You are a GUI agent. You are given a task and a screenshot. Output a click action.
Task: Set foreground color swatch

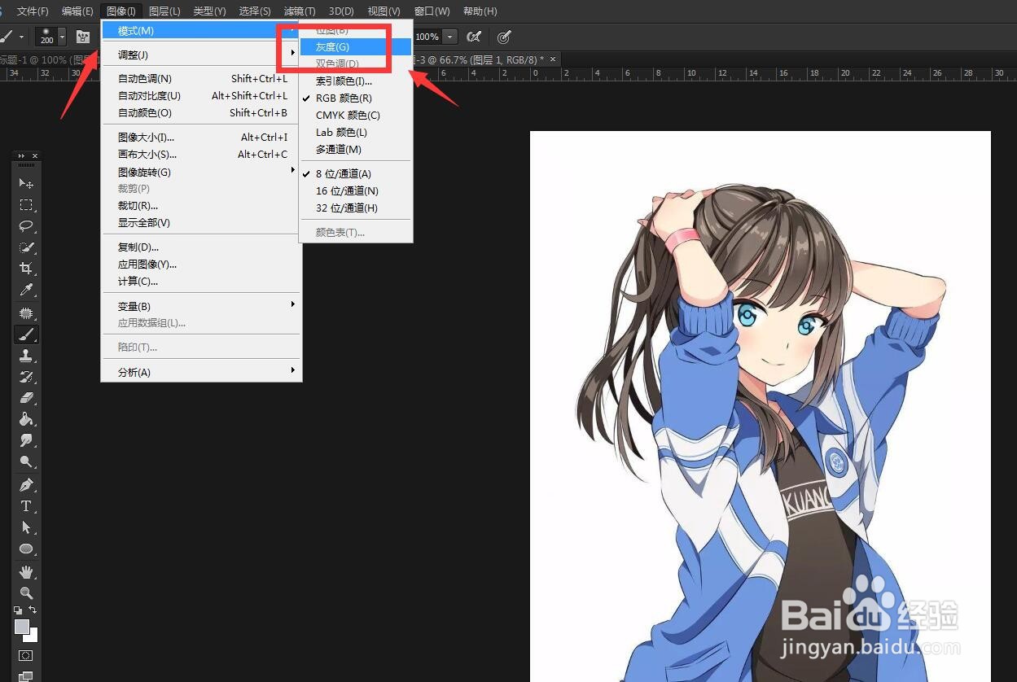[x=21, y=626]
